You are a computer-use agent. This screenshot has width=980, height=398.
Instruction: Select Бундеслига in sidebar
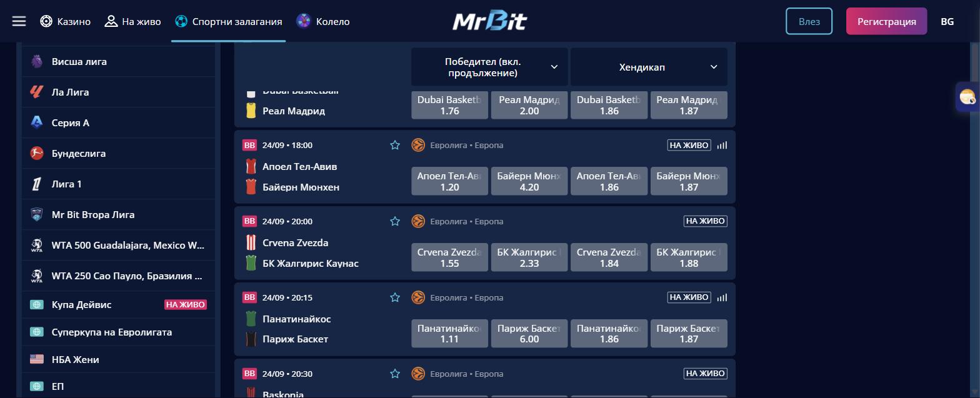119,153
